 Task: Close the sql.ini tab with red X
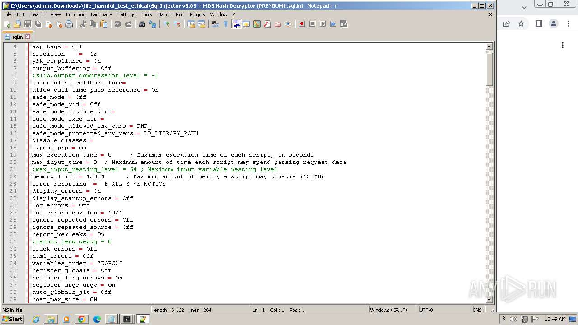(x=28, y=37)
